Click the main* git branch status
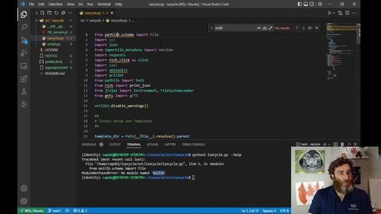The height and width of the screenshot is (214, 381). tap(54, 210)
